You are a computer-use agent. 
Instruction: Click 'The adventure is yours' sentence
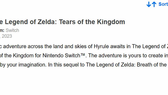[112, 56]
